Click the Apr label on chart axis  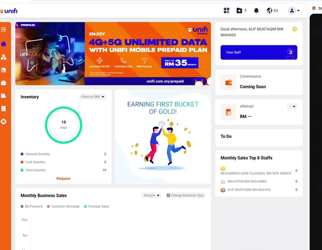click(25, 235)
